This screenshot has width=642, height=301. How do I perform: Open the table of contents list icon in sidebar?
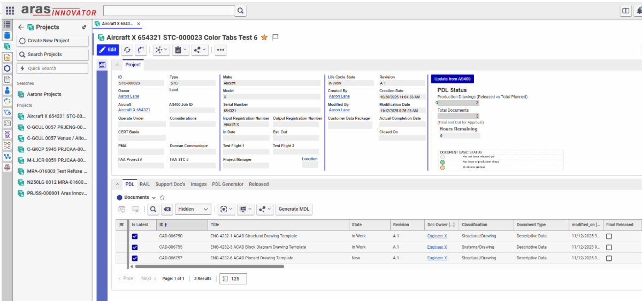click(x=7, y=25)
